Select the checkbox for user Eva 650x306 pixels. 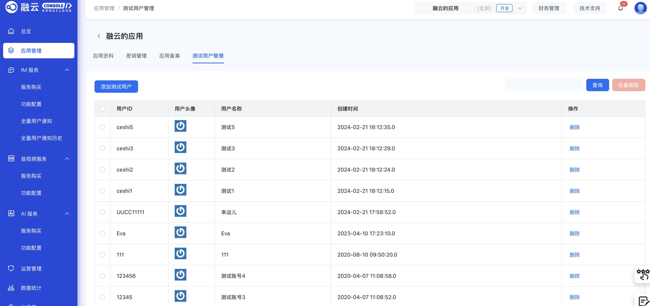pyautogui.click(x=103, y=233)
